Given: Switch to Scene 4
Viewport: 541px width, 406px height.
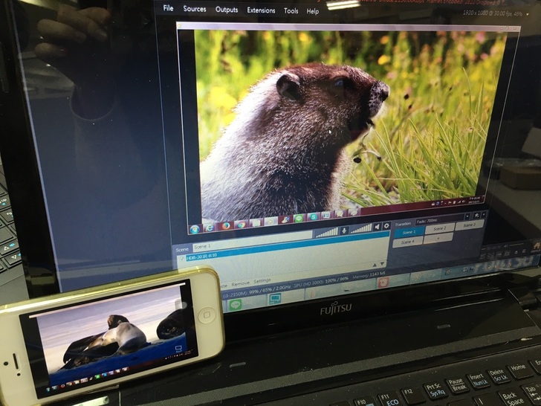Looking at the screenshot, I should [x=407, y=242].
